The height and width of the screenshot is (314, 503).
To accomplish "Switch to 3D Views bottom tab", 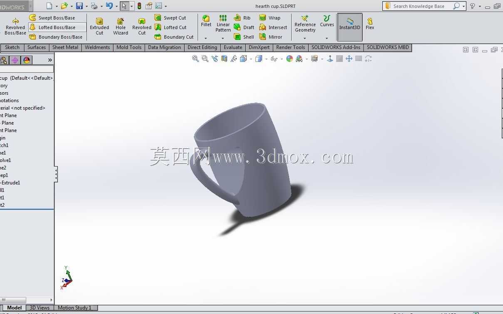I will tap(40, 308).
